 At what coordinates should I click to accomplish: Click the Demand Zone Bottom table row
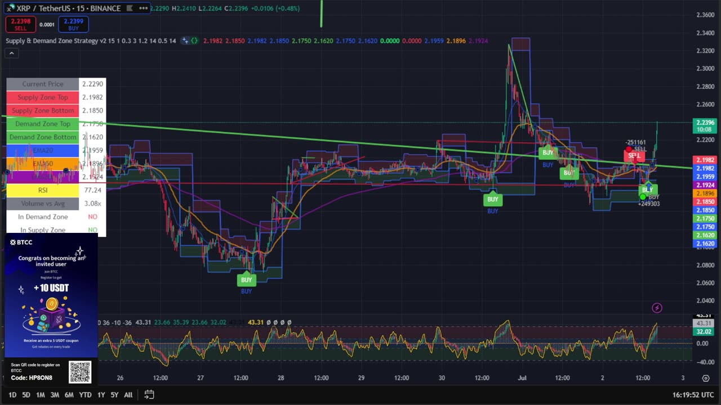point(56,137)
